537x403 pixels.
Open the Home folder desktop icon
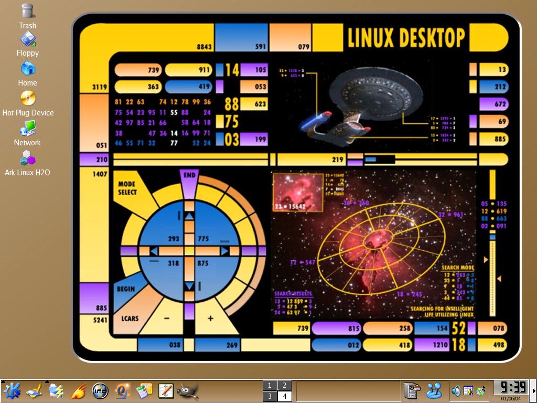(27, 69)
